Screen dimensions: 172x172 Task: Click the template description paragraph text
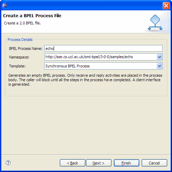pyautogui.click(x=85, y=80)
